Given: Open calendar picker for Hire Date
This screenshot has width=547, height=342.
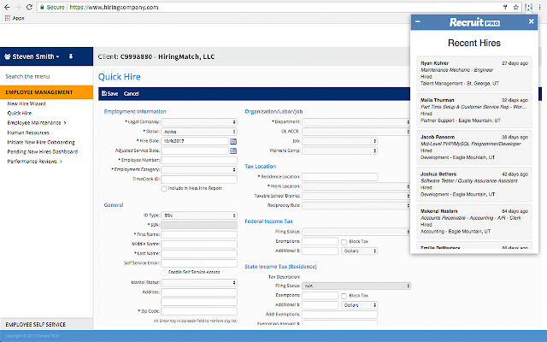Looking at the screenshot, I should pos(233,140).
